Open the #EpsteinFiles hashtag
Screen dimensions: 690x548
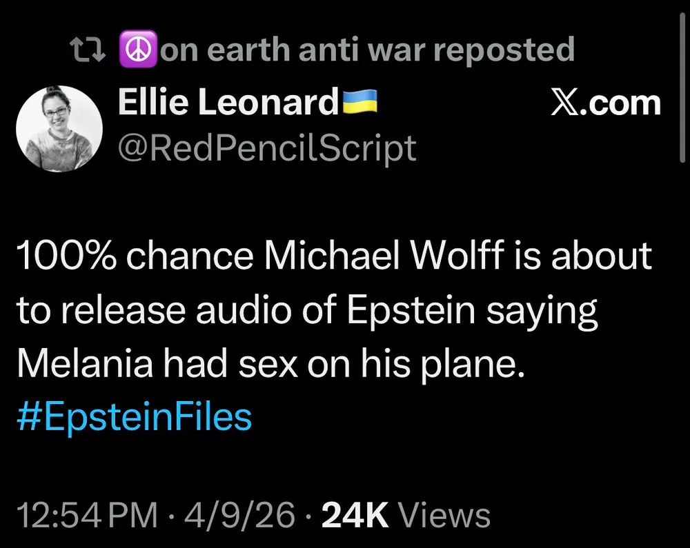pos(134,417)
